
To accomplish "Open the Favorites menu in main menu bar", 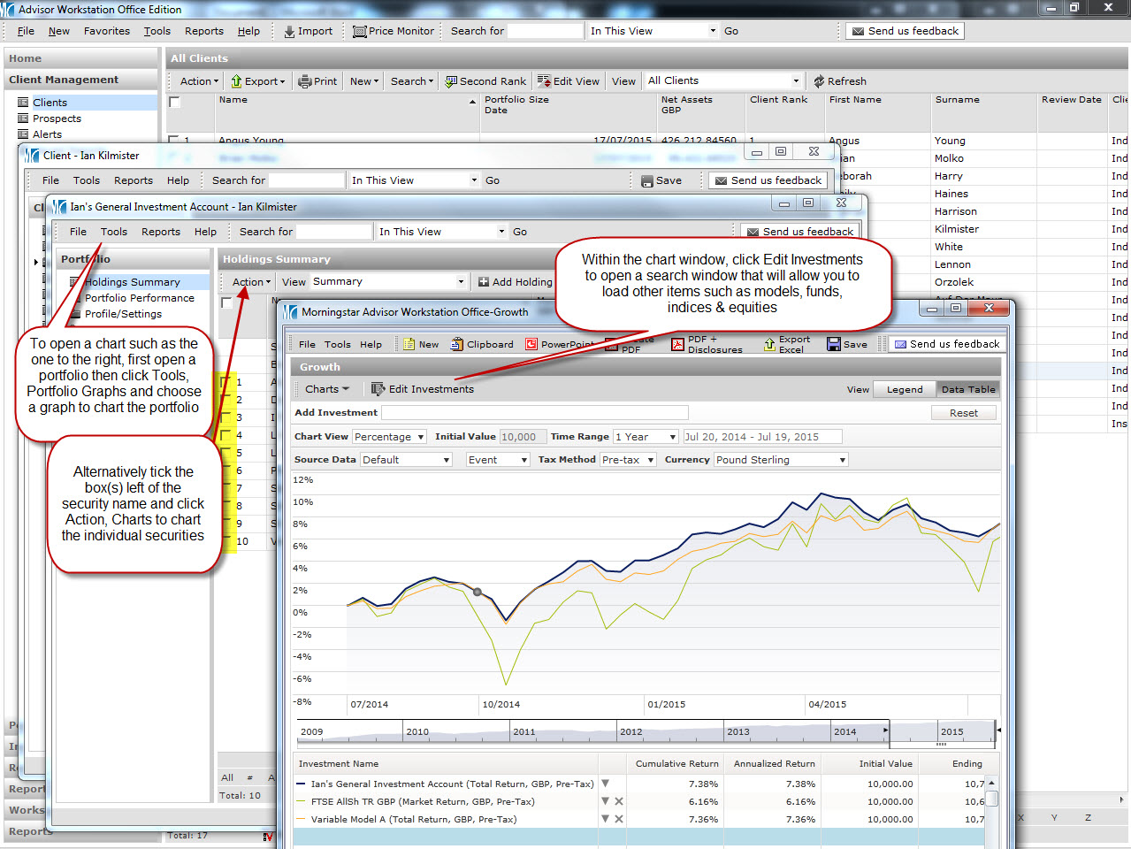I will [x=106, y=31].
